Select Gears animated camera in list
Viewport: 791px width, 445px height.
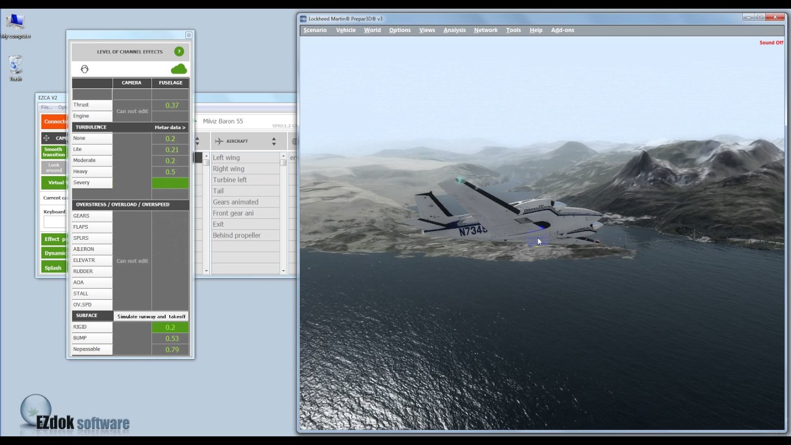click(x=246, y=202)
